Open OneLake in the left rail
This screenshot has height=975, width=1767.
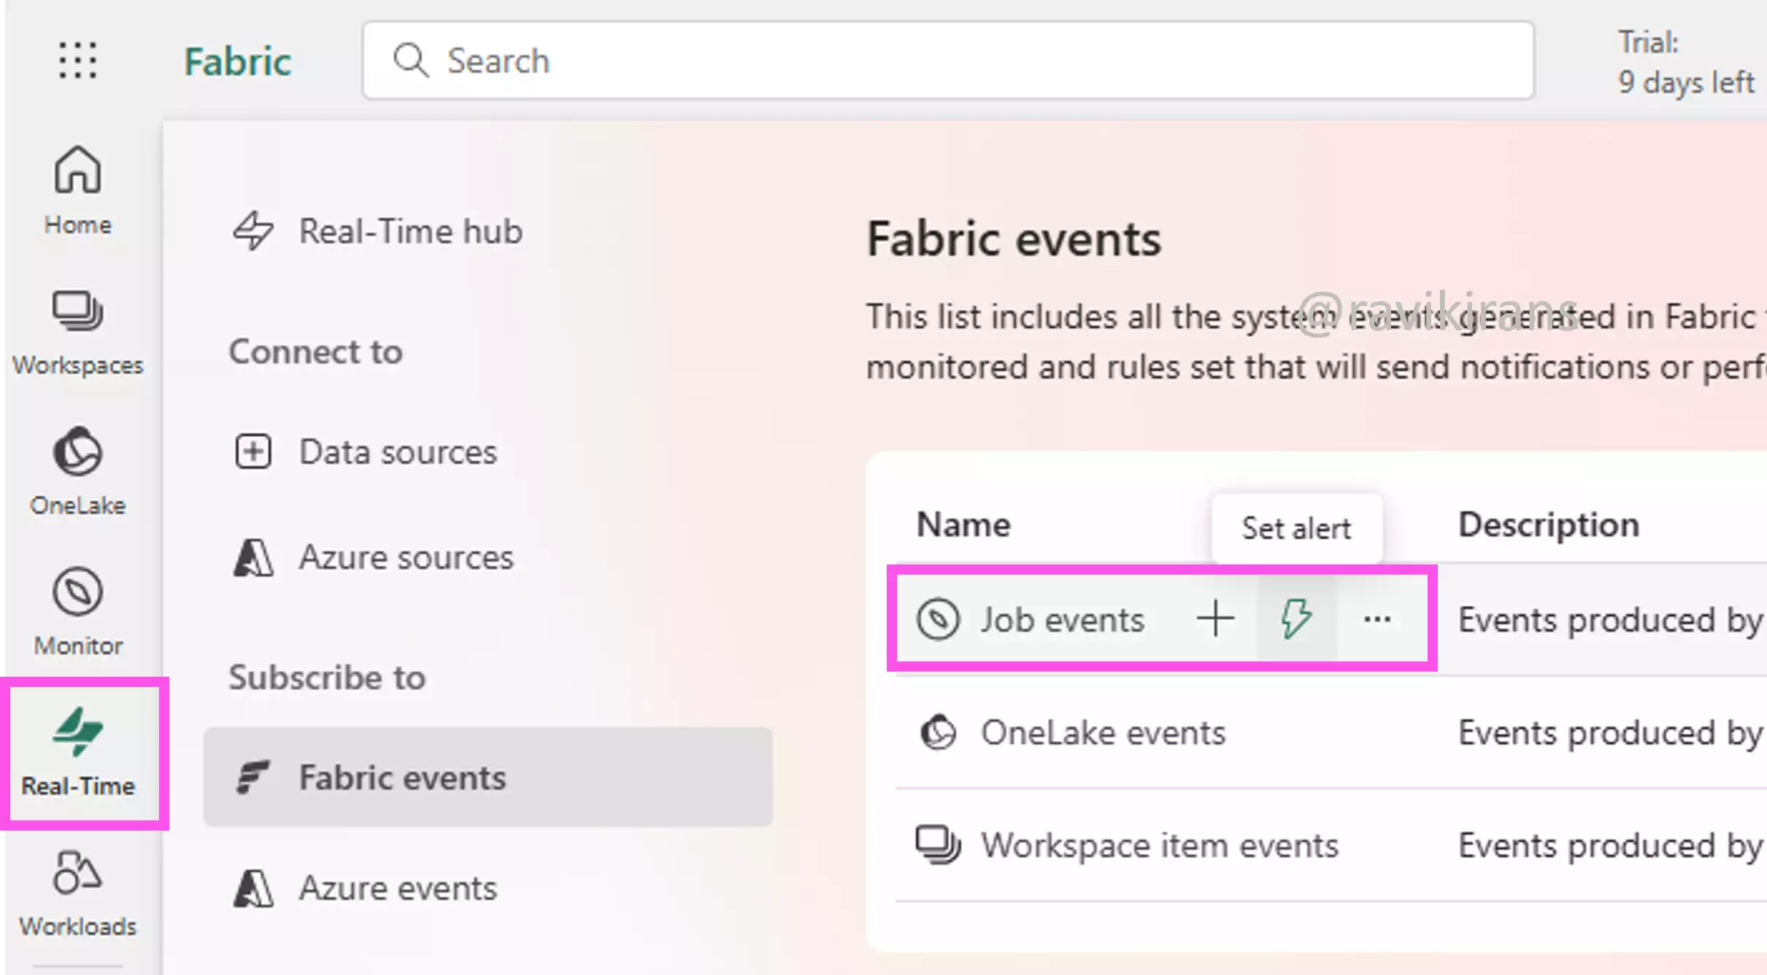tap(77, 472)
